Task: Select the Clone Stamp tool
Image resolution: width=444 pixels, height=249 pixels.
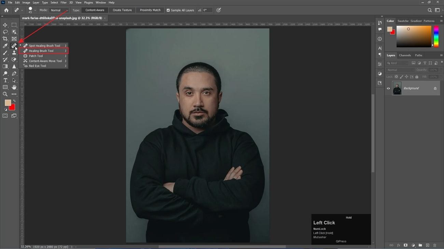Action: point(14,53)
